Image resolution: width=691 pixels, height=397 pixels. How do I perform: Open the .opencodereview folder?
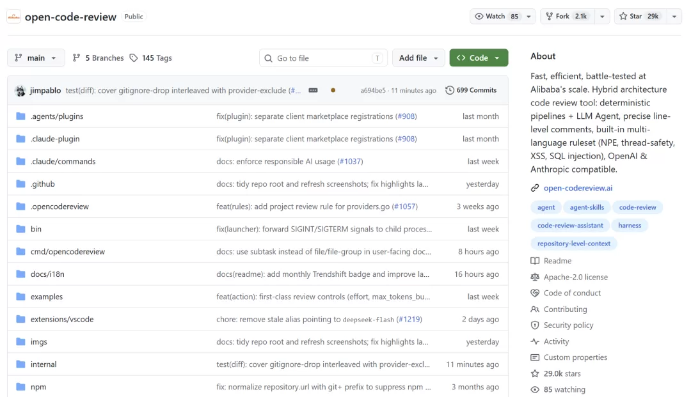point(60,206)
